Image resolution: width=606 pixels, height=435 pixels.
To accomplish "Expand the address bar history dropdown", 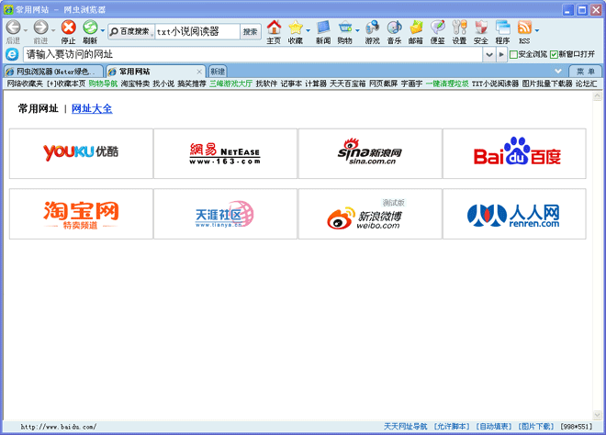I will click(x=488, y=55).
